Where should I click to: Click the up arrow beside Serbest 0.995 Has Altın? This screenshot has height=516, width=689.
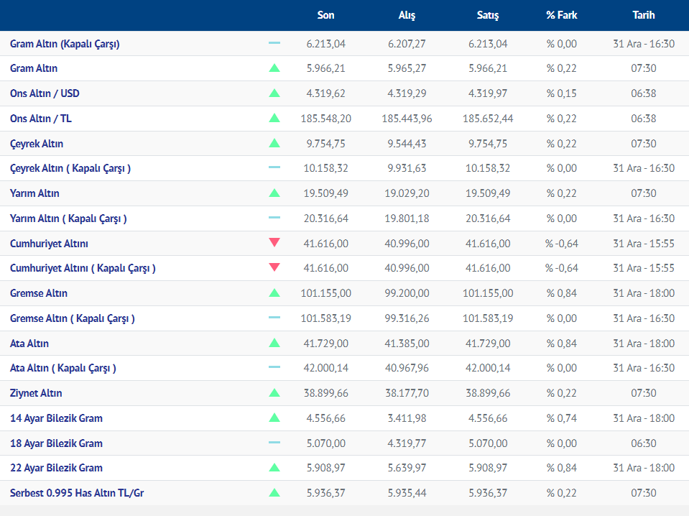[274, 493]
